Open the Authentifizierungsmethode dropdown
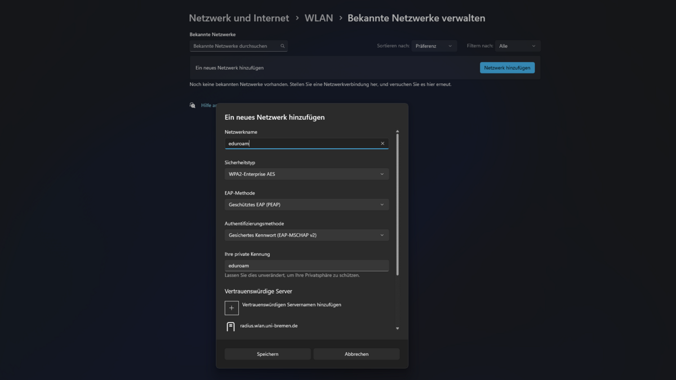676x380 pixels. 306,235
